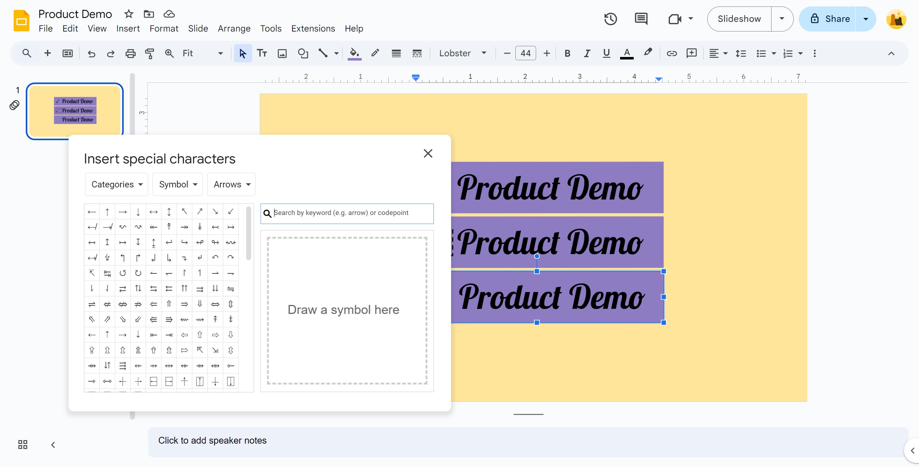919x468 pixels.
Task: Open border dash style icon
Action: 417,53
